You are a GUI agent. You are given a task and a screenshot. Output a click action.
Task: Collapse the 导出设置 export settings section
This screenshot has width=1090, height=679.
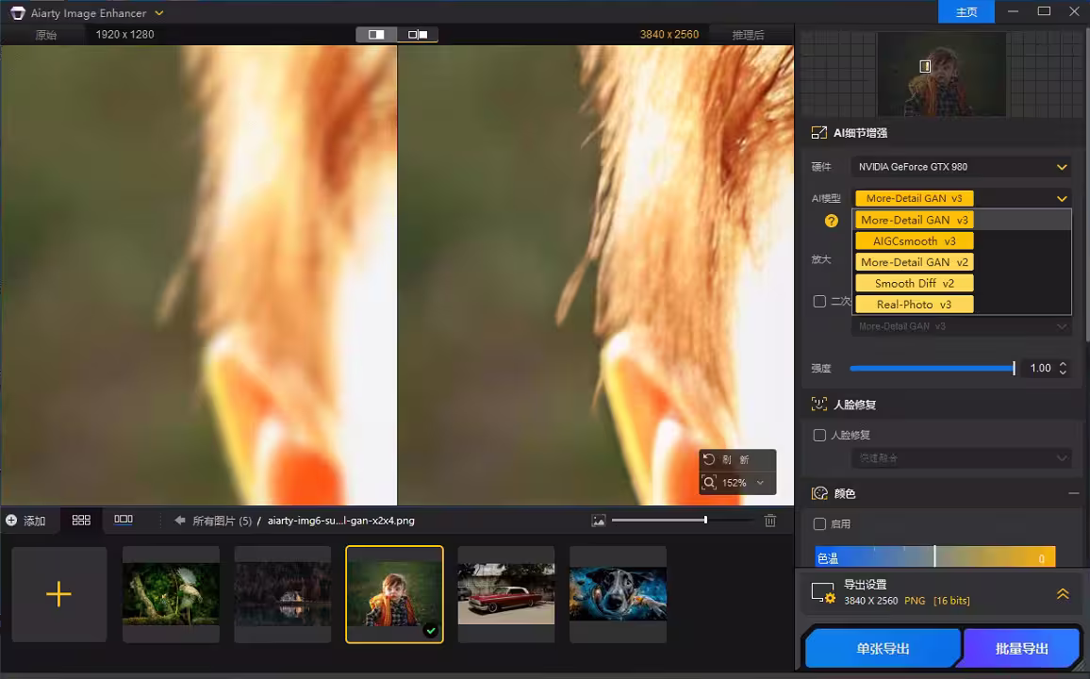[1063, 592]
